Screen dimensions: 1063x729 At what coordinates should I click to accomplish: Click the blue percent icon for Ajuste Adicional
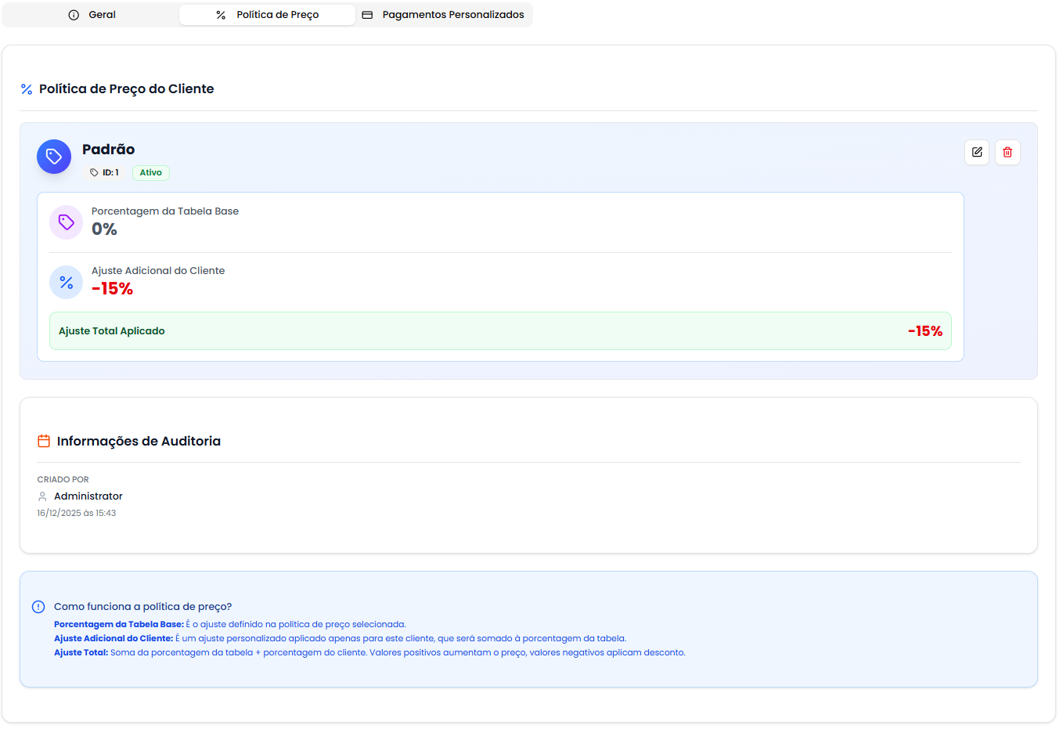click(67, 283)
